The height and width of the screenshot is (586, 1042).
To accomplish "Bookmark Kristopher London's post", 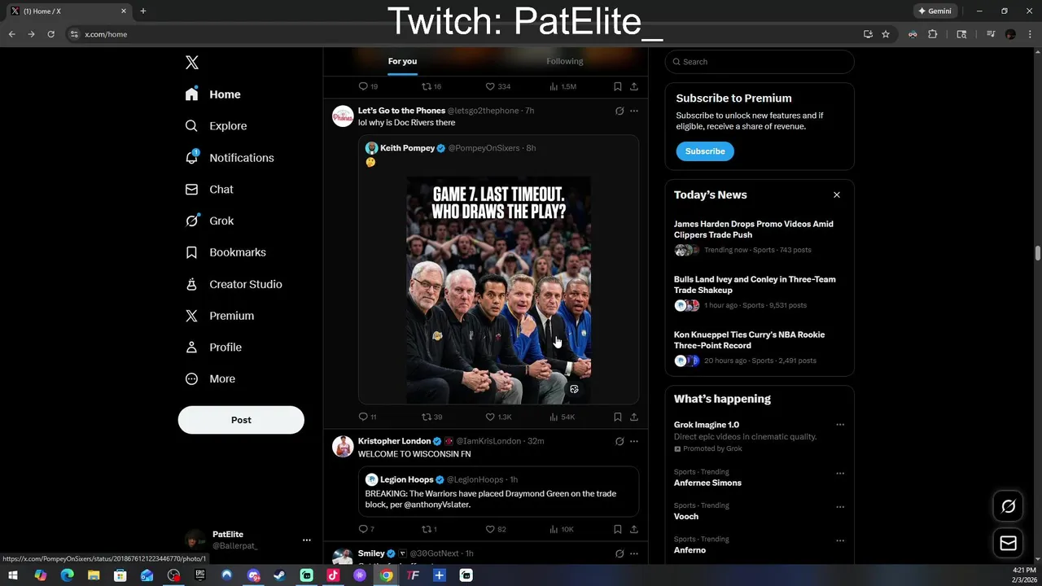I will (618, 529).
